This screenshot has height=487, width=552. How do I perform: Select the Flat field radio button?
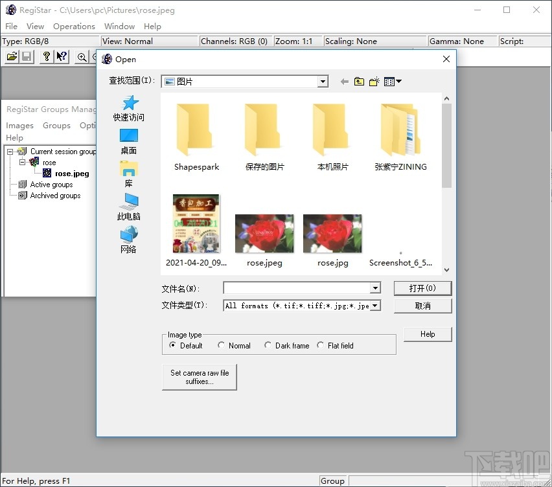320,345
